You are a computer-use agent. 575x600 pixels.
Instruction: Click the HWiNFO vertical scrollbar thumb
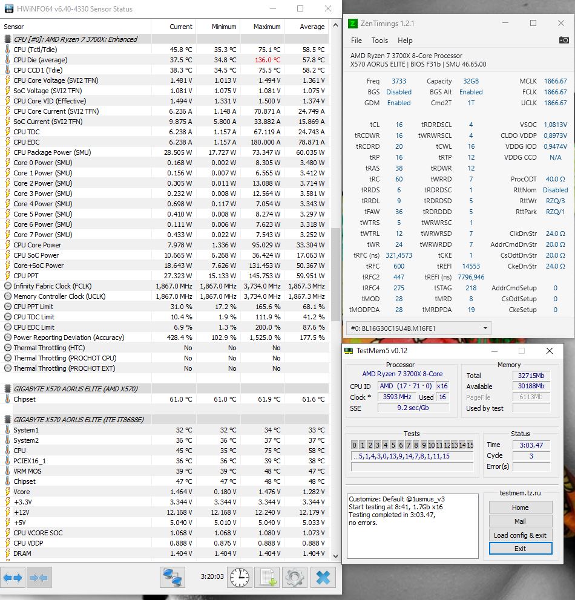point(335,275)
